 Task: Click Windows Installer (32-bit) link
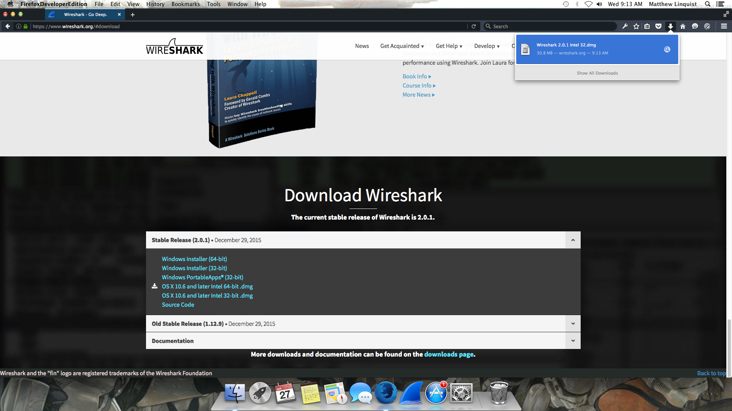pos(194,268)
